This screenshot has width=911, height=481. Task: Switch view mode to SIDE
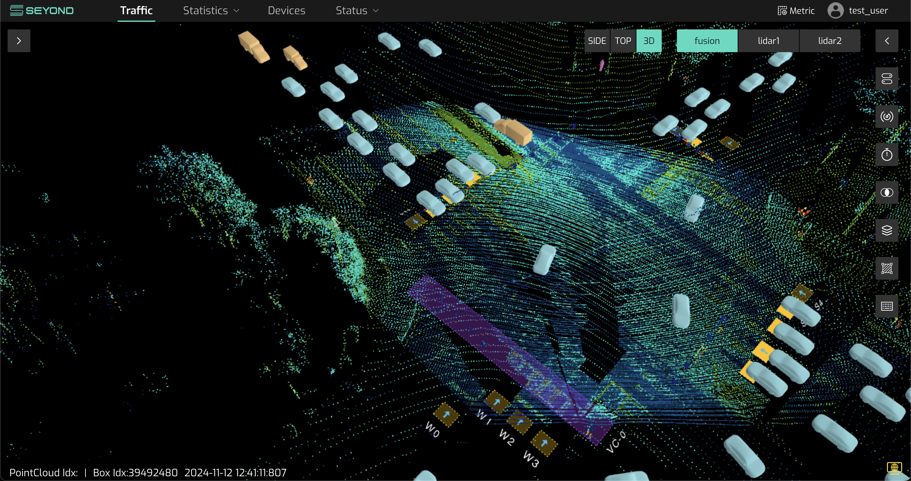(x=597, y=41)
